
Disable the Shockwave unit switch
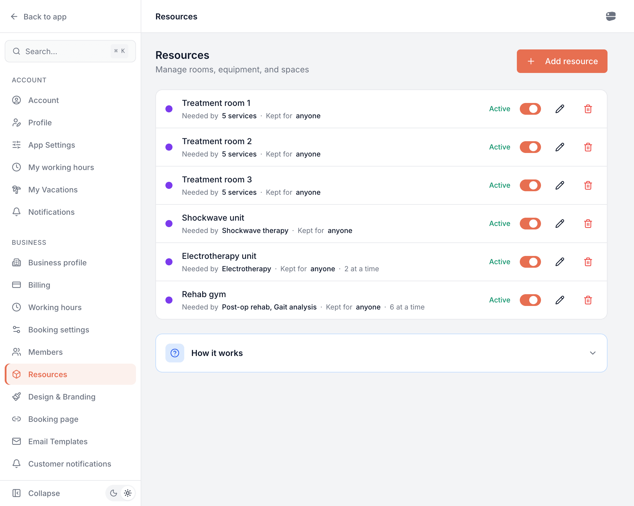point(530,224)
